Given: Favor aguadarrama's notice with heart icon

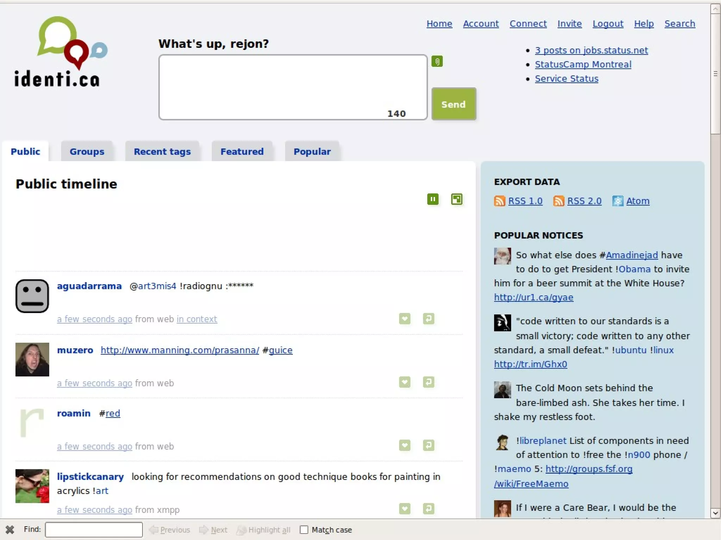Looking at the screenshot, I should tap(405, 319).
